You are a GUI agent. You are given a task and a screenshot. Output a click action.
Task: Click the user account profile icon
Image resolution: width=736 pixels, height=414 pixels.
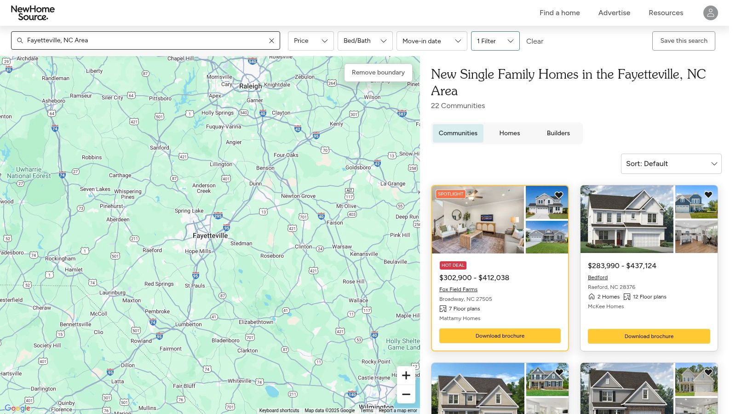pos(710,13)
